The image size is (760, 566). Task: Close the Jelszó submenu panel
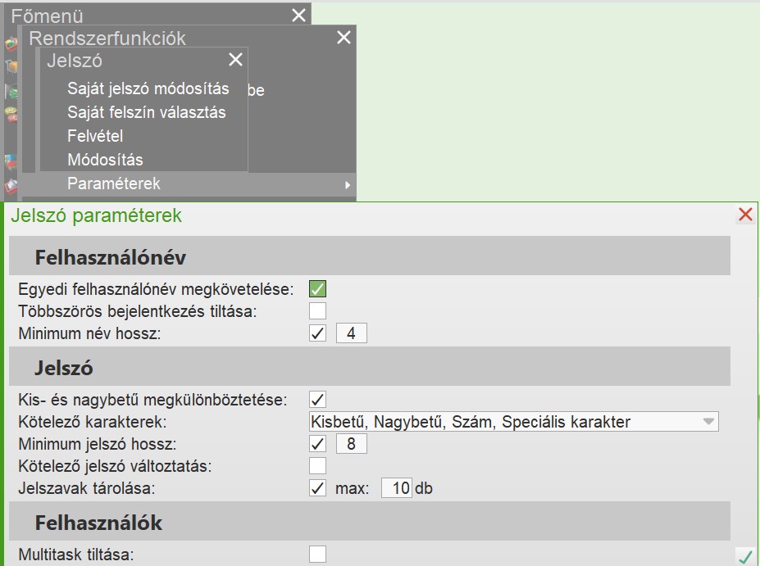[235, 60]
